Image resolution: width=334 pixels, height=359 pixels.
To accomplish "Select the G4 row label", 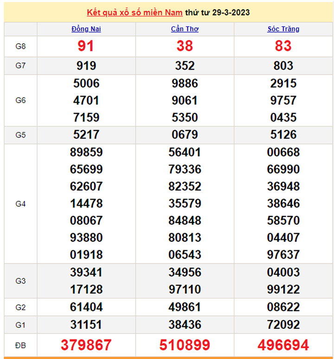I will [x=20, y=203].
